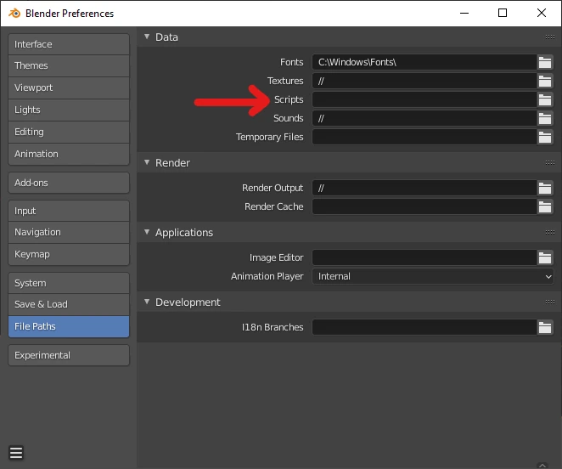Maximize the Blender Preferences window
Viewport: 562px width, 469px height.
[503, 14]
